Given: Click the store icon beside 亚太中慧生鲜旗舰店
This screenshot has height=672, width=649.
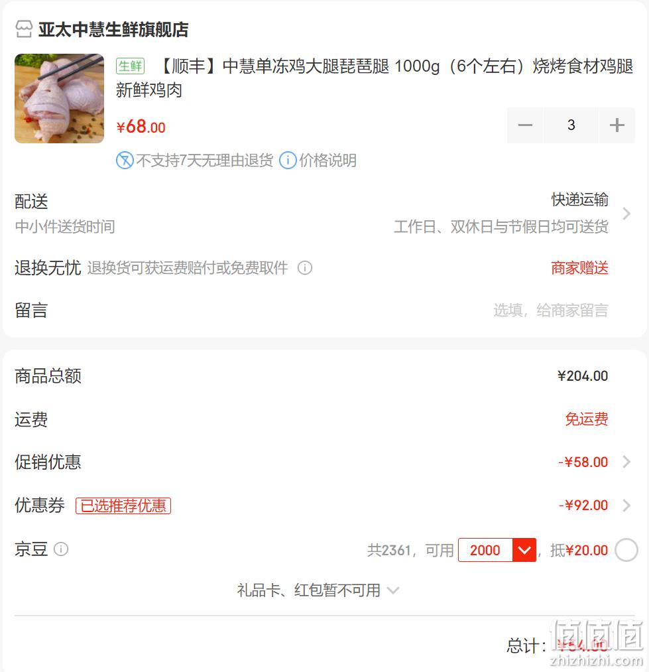Looking at the screenshot, I should pyautogui.click(x=24, y=29).
